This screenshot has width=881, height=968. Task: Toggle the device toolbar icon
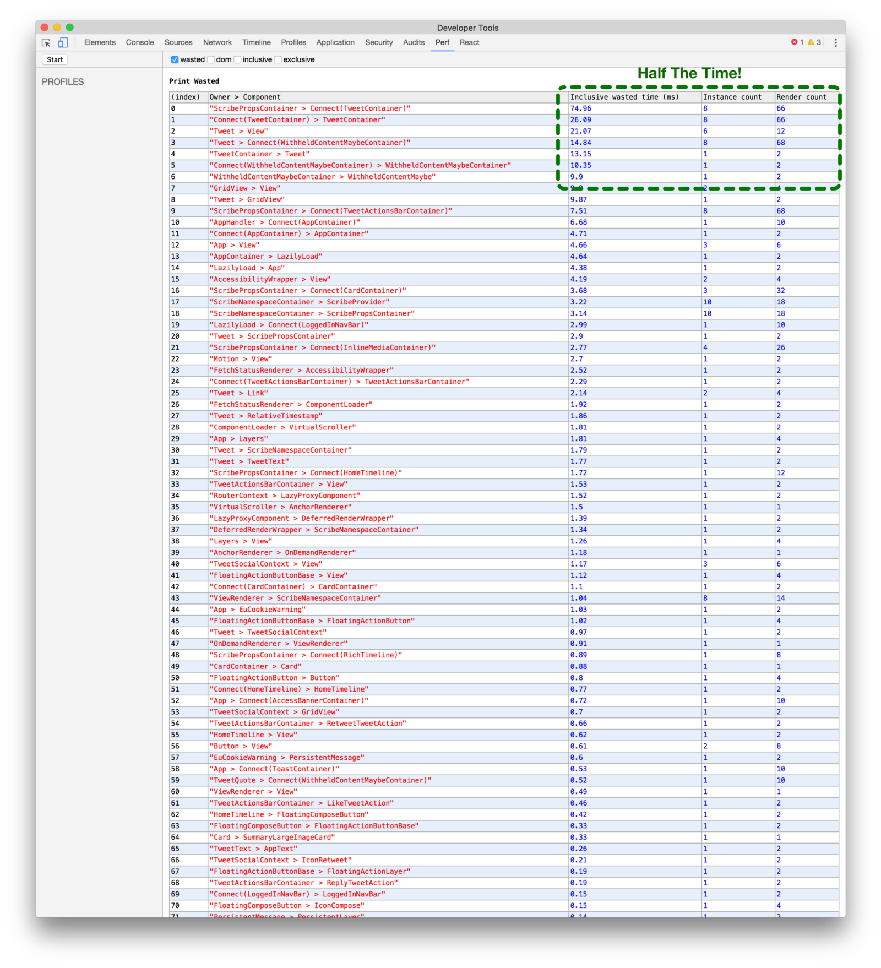pyautogui.click(x=63, y=42)
